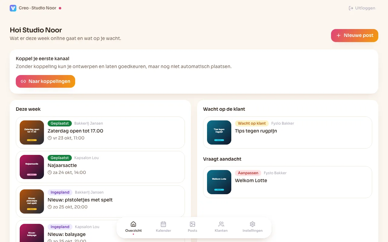The width and height of the screenshot is (388, 242).
Task: Select the title Zaterdag open tot 17.00
Action: tap(75, 131)
